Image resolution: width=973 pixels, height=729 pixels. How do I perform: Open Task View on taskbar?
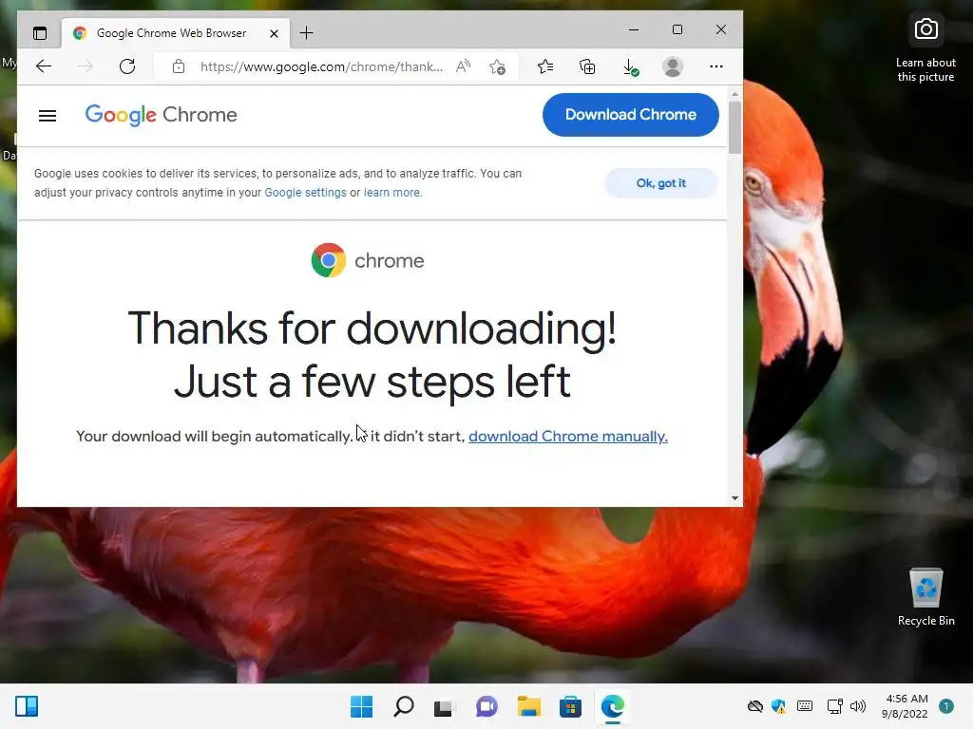coord(445,706)
